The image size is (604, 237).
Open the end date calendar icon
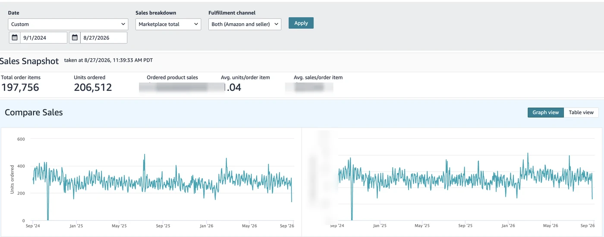click(75, 37)
